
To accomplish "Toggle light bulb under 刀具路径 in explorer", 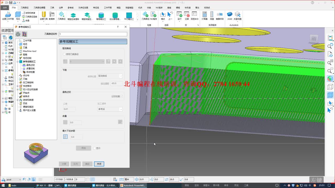I will (12, 56).
